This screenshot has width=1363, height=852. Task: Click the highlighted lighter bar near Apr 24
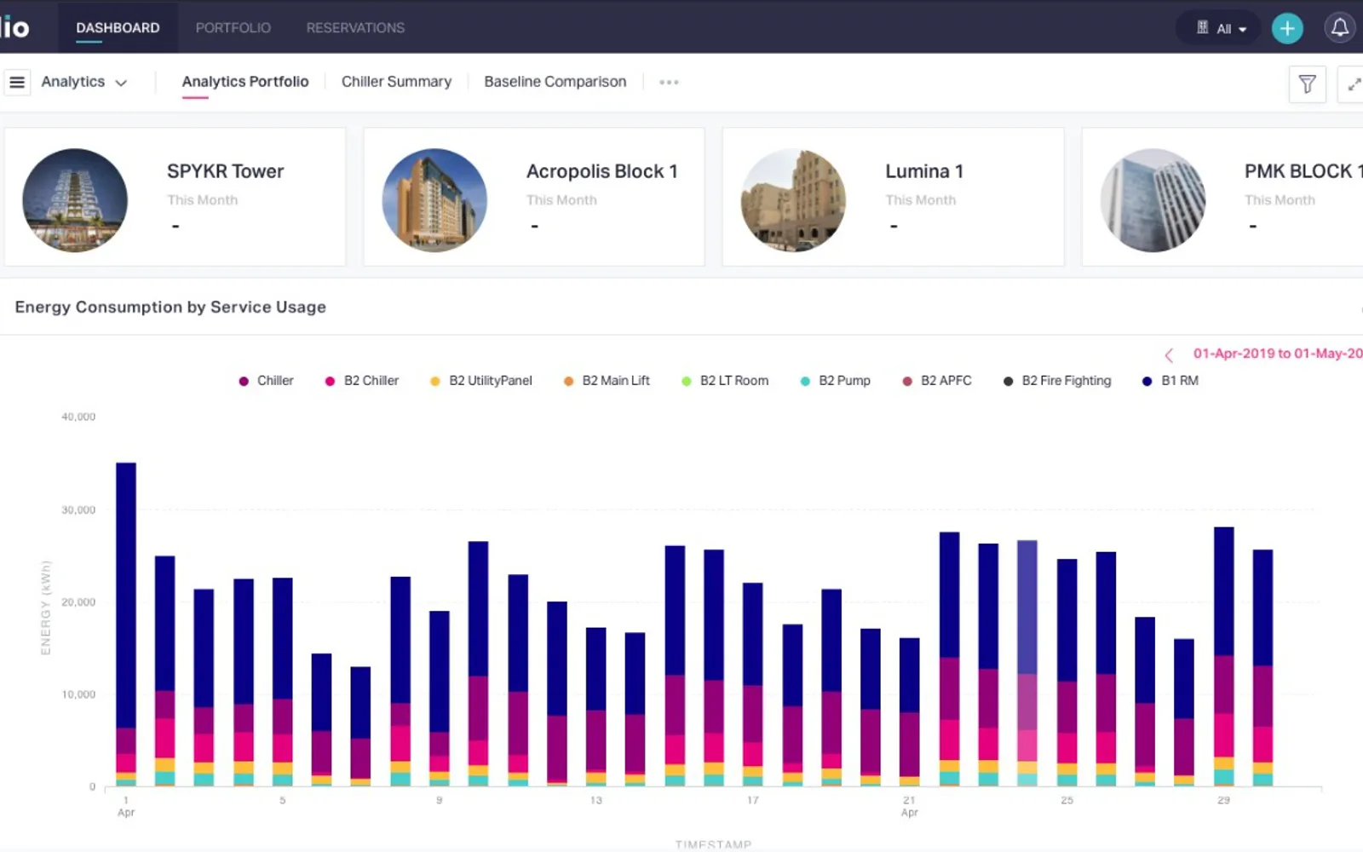click(1027, 663)
